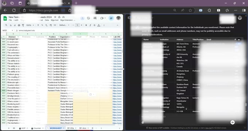Open the Default font dropdown
The image size is (248, 131).
coord(64,25)
